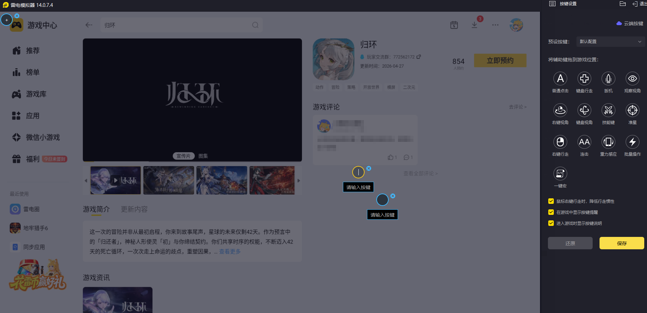This screenshot has width=647, height=313.
Task: Expand the 预设按键 默认配置 dropdown
Action: tap(611, 42)
